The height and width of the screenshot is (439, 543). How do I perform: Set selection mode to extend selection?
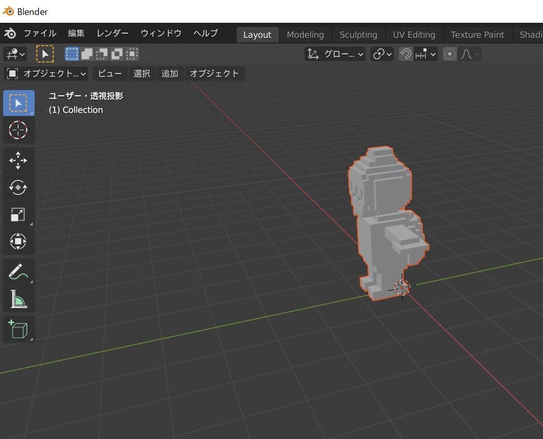(87, 54)
